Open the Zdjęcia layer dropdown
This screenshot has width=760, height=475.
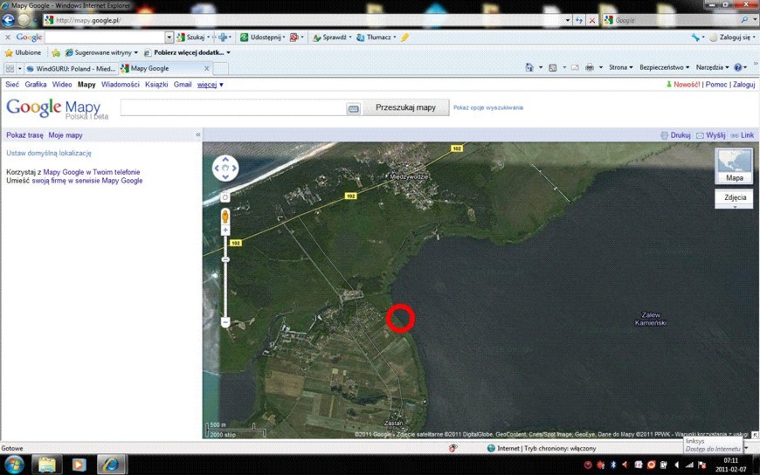point(735,199)
